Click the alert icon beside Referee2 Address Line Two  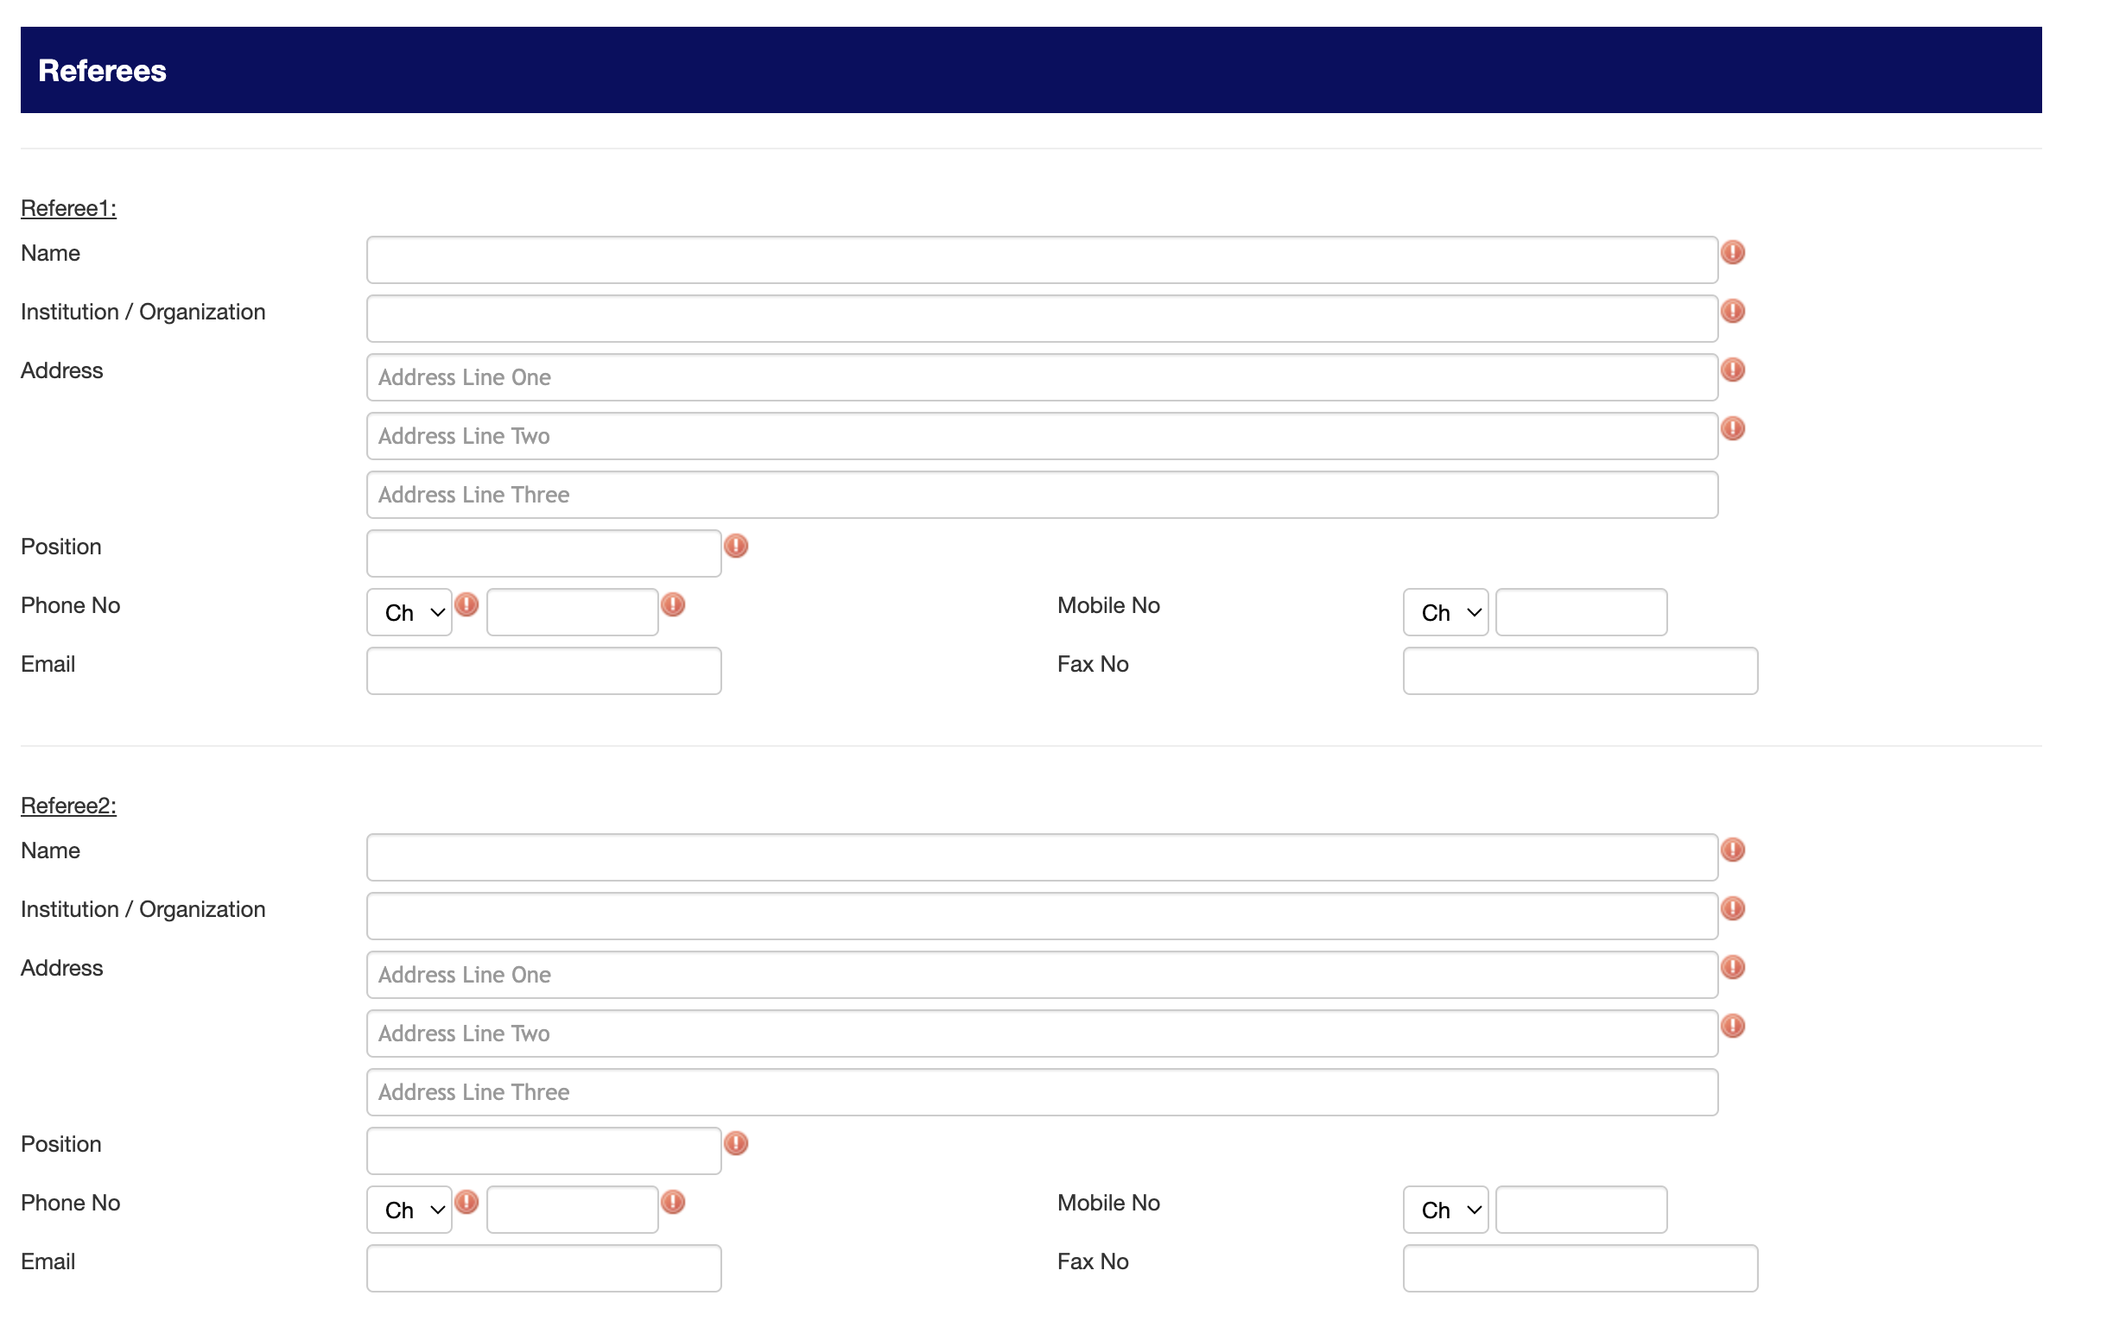pyautogui.click(x=1732, y=1026)
